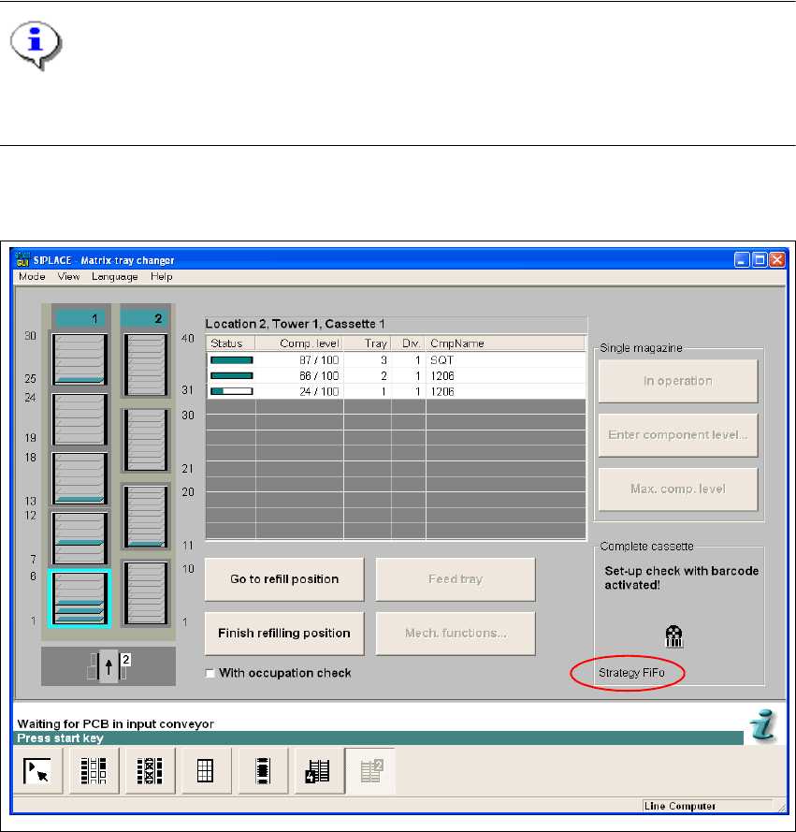Select the highlighted cassette for levels 1-6 in tower 1
Screen dimensions: 796x832
(80, 597)
